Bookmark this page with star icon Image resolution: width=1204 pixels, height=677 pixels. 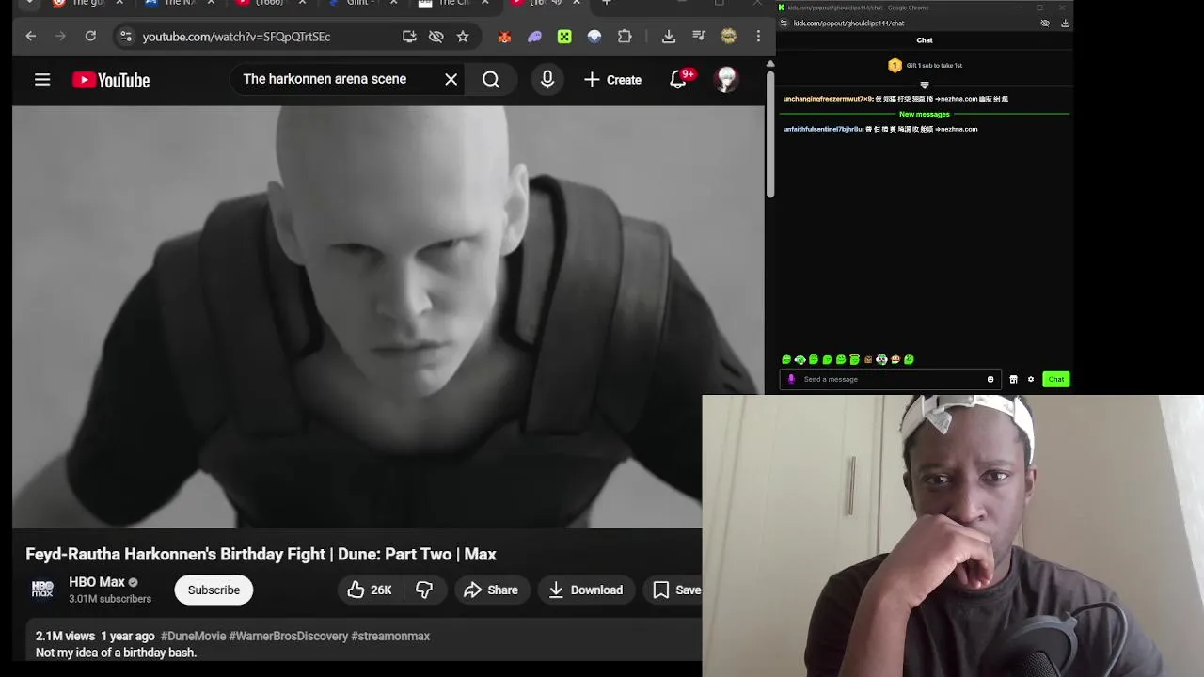coord(463,37)
